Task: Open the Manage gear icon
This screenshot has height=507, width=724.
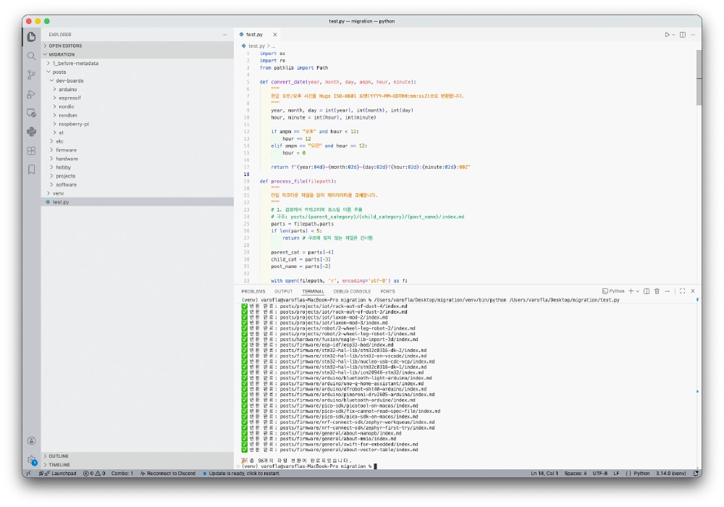Action: pos(31,459)
